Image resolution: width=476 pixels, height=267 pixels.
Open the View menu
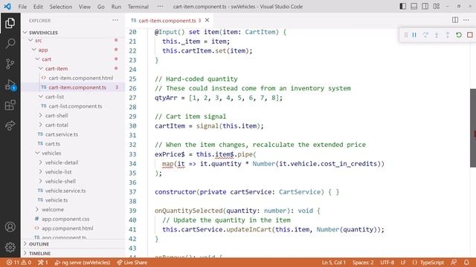pos(84,7)
